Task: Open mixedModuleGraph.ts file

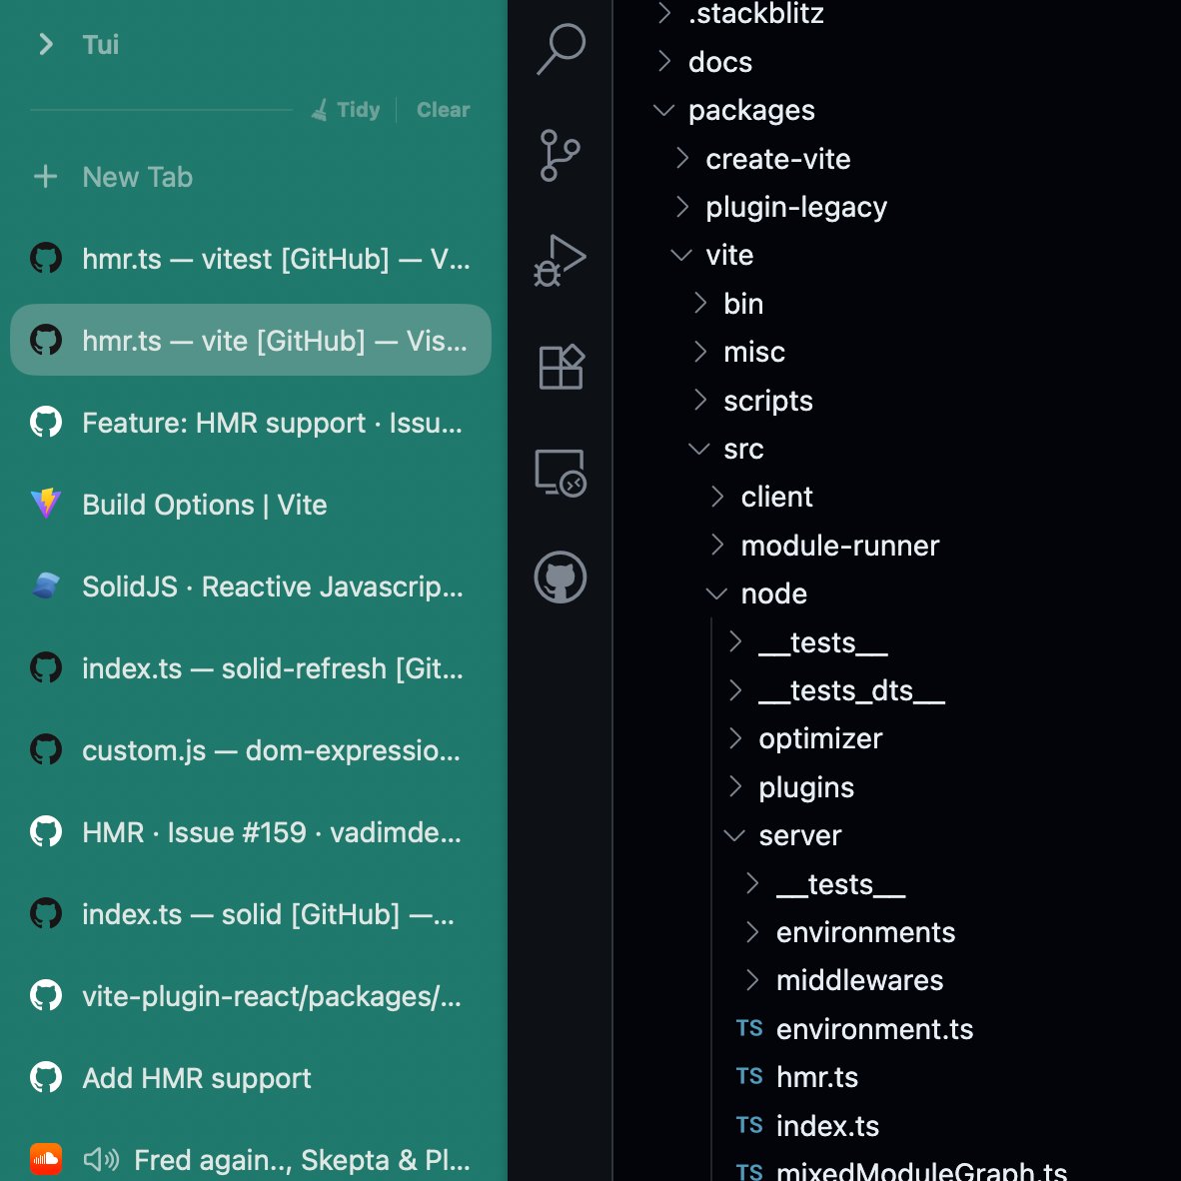Action: pos(921,1170)
